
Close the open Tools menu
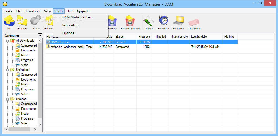click(59, 11)
